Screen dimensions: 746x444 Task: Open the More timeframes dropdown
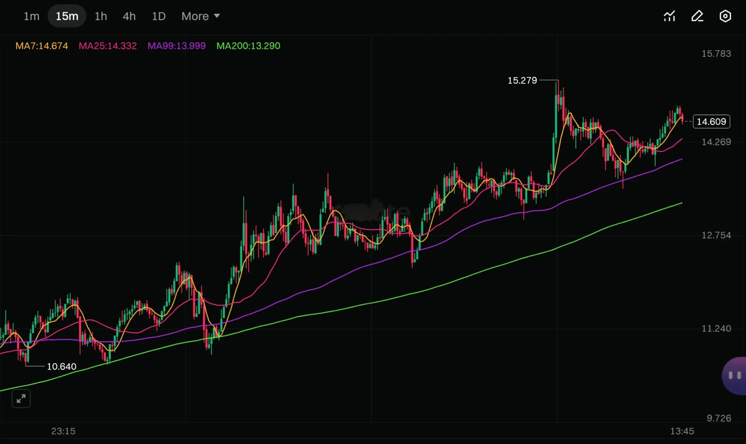(195, 16)
